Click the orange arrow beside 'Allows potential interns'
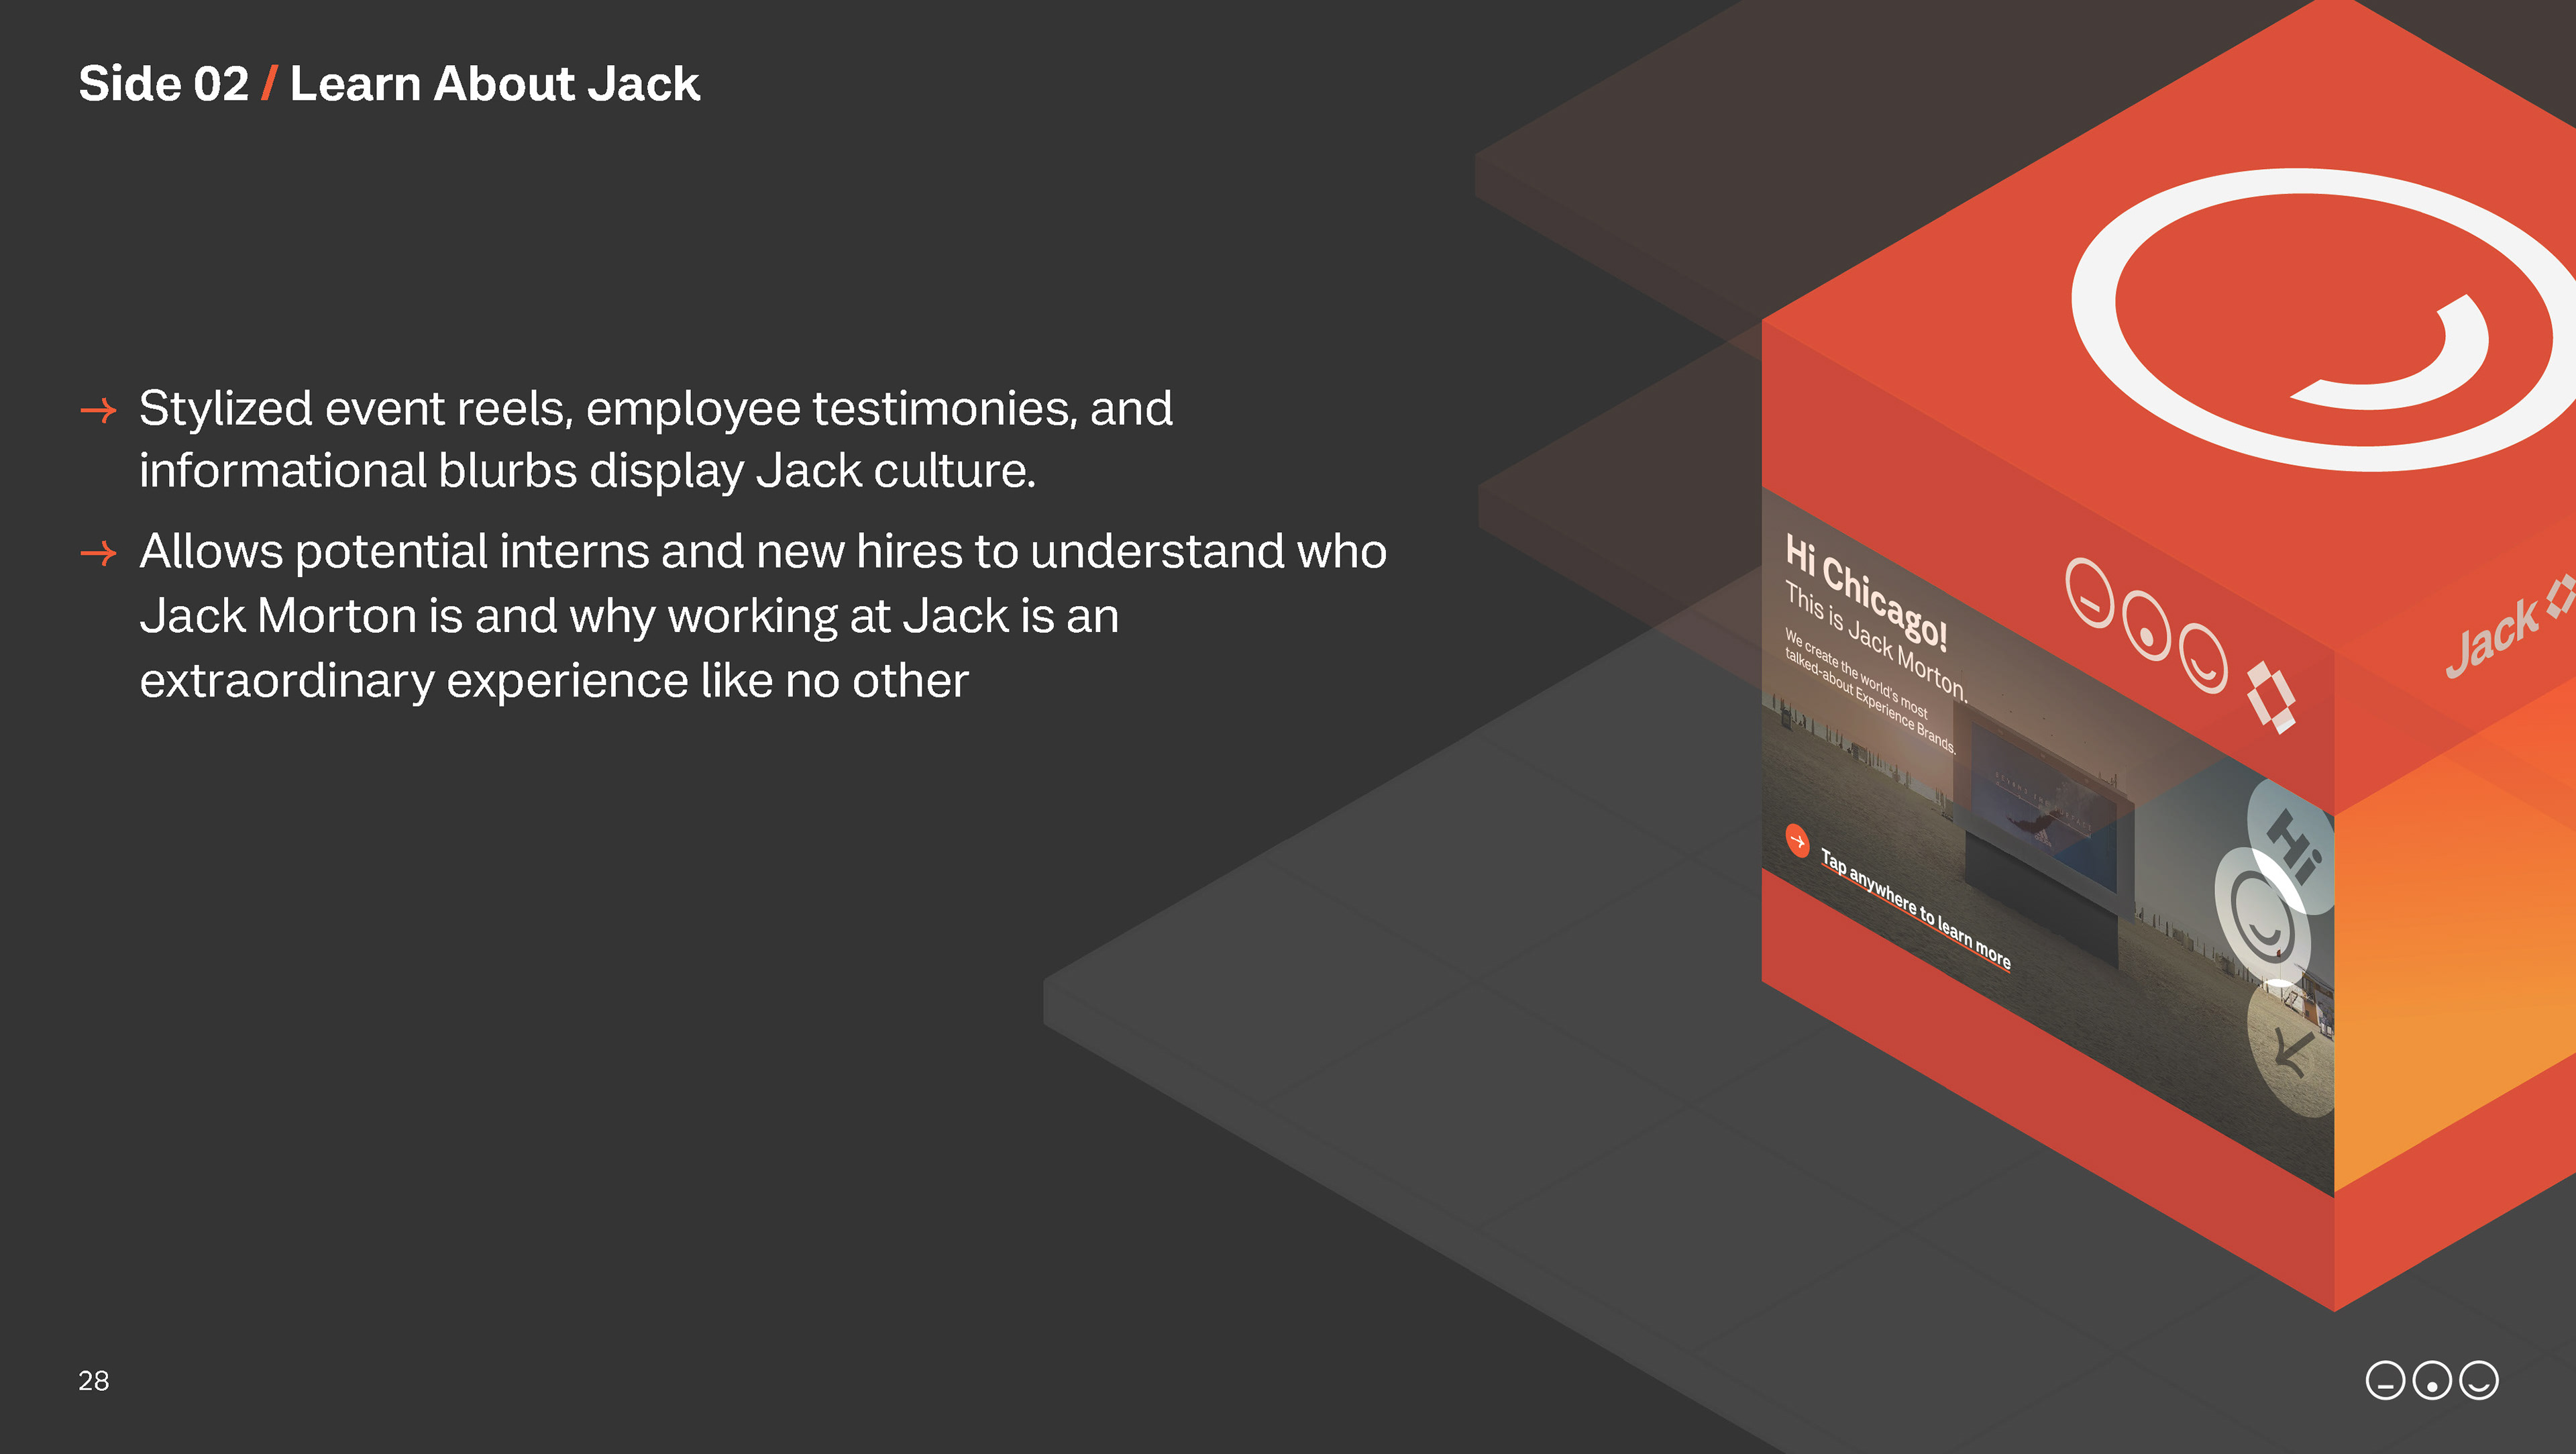Image resolution: width=2576 pixels, height=1454 pixels. point(98,553)
